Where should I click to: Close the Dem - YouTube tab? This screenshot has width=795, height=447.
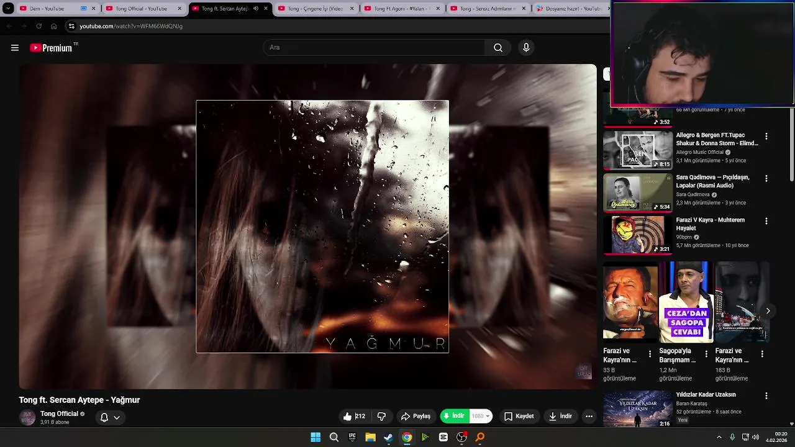coord(94,9)
